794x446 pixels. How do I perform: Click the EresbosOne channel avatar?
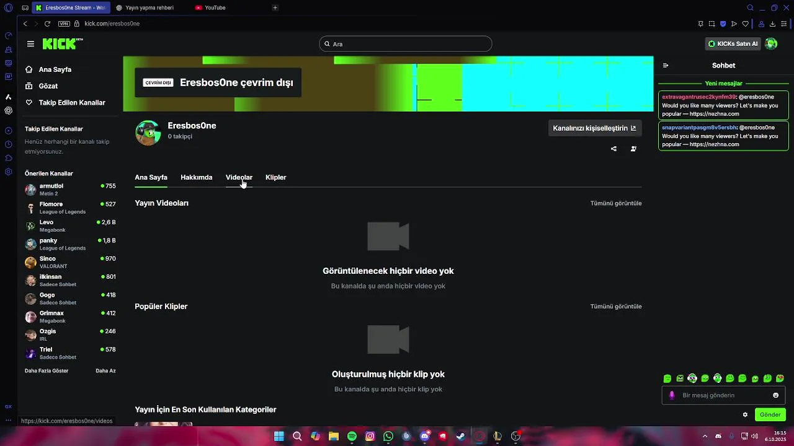(x=148, y=133)
